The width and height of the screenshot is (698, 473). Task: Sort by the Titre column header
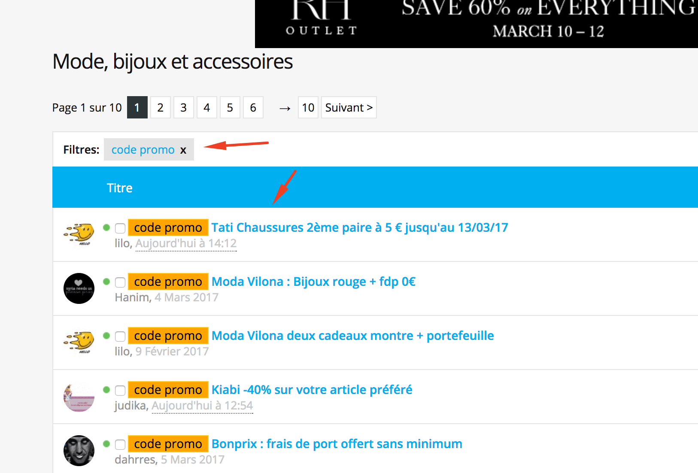point(119,188)
